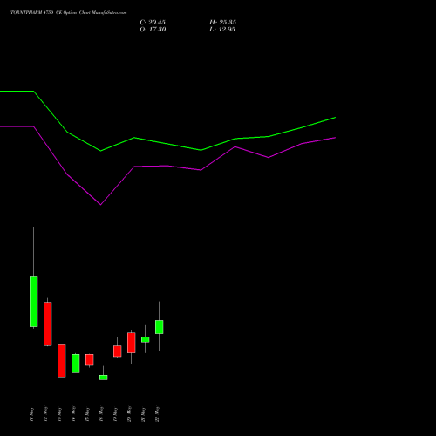
Task: Click the red candle for 12 May
Action: pos(48,324)
